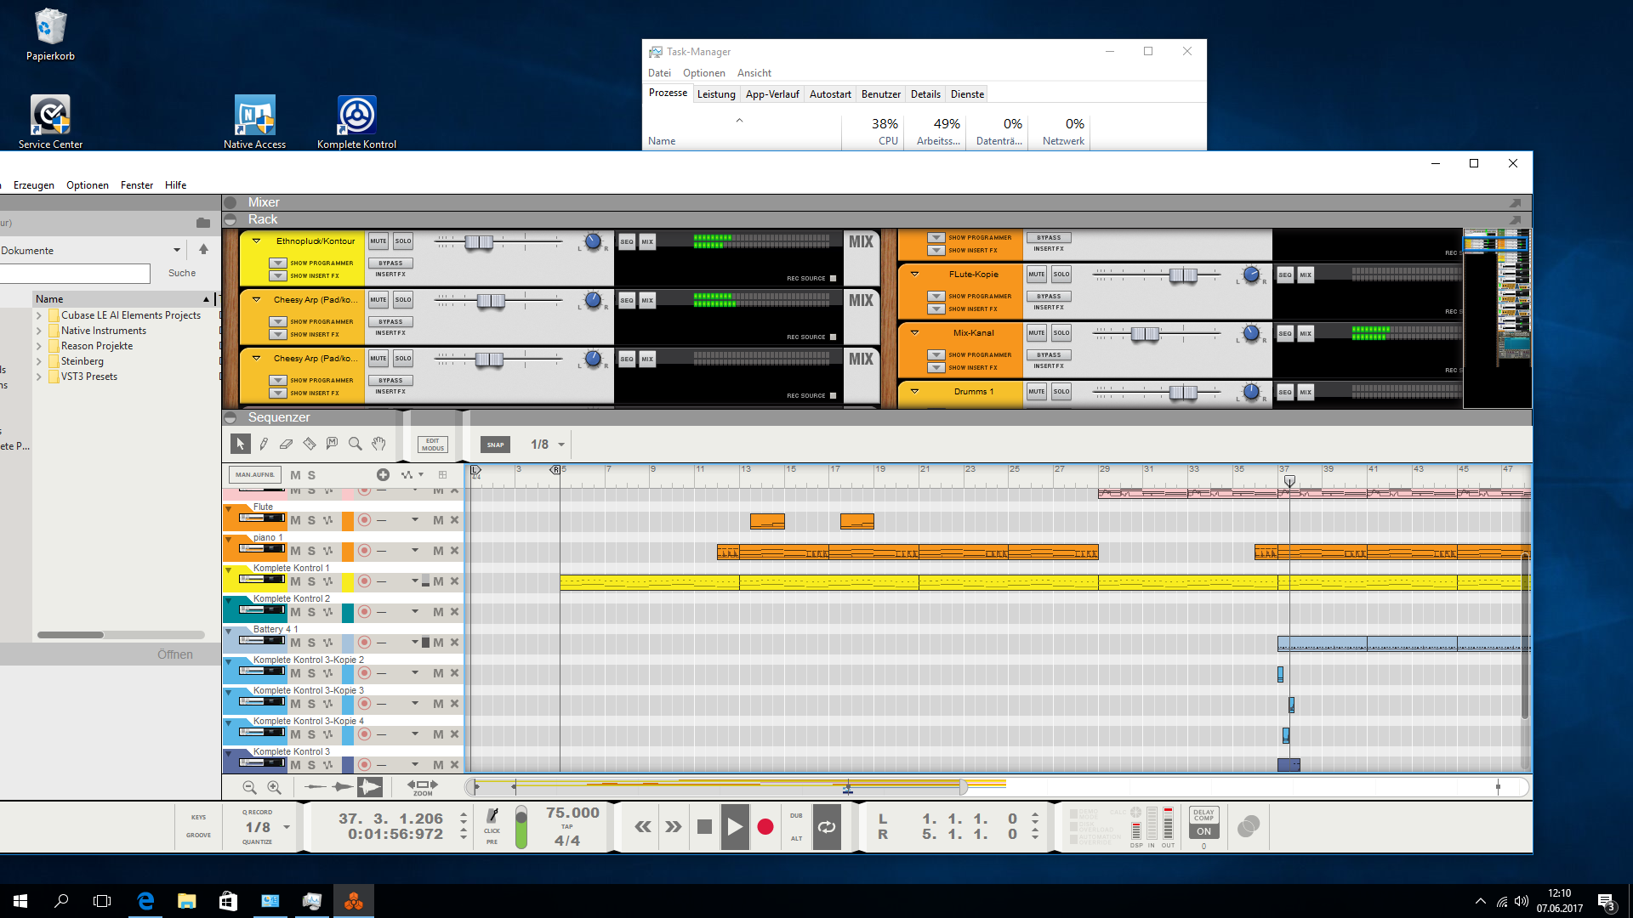Open the Dokumente location dropdown
Screen dimensions: 1633x918
[x=177, y=250]
